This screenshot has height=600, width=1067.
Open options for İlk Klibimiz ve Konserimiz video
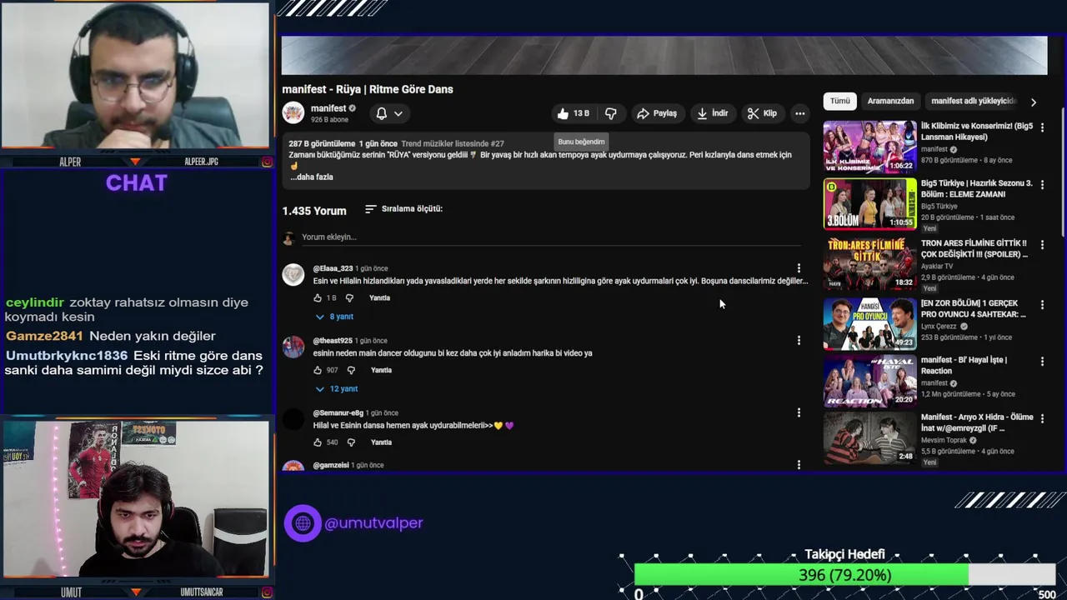click(1042, 127)
